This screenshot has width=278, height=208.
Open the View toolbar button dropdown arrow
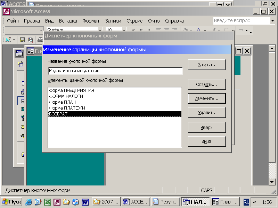pos(14,40)
